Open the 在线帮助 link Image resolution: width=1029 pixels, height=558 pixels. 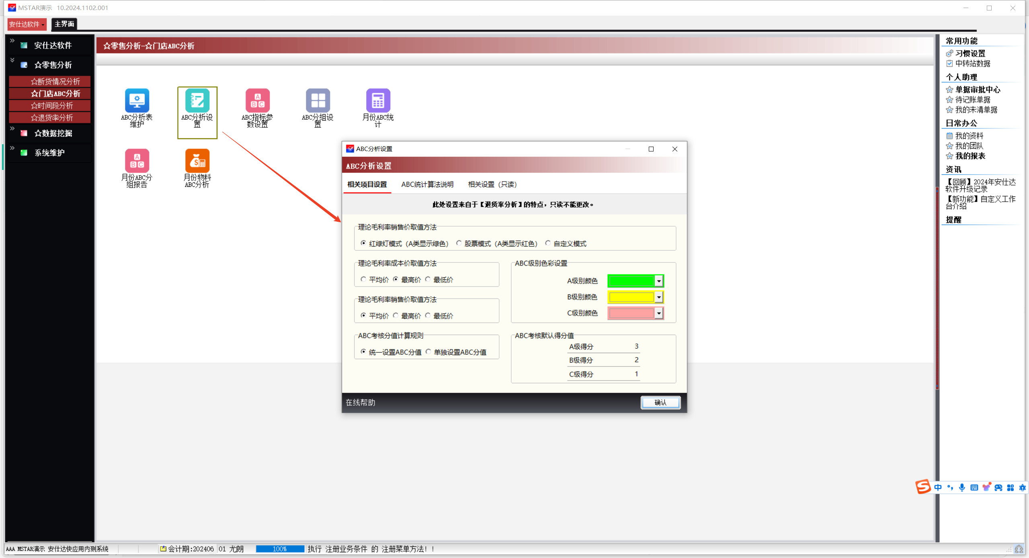361,403
